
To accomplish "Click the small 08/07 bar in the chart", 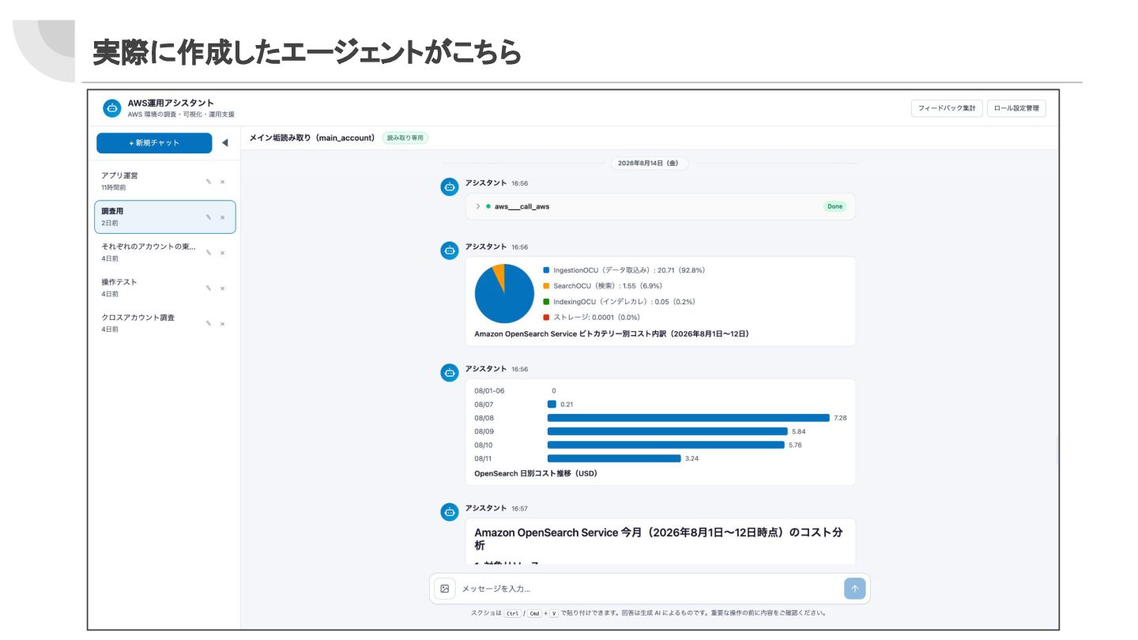I will [552, 405].
